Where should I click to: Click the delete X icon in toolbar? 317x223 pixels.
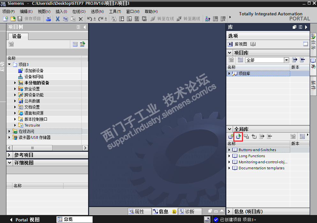point(80,19)
